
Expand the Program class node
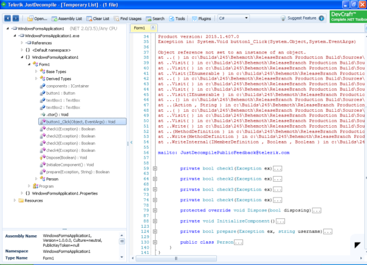tap(29, 186)
